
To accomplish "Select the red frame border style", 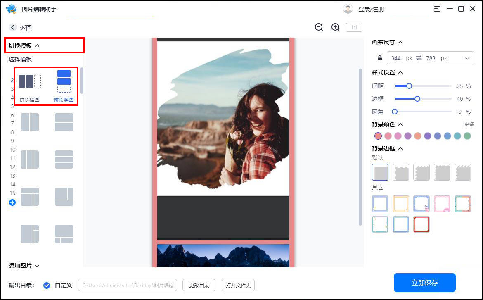I will pos(421,224).
